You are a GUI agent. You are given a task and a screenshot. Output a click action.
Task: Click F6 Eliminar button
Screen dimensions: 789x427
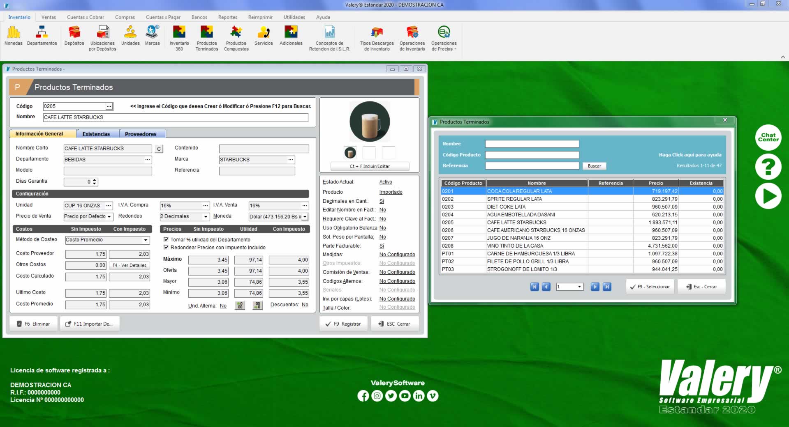[34, 324]
